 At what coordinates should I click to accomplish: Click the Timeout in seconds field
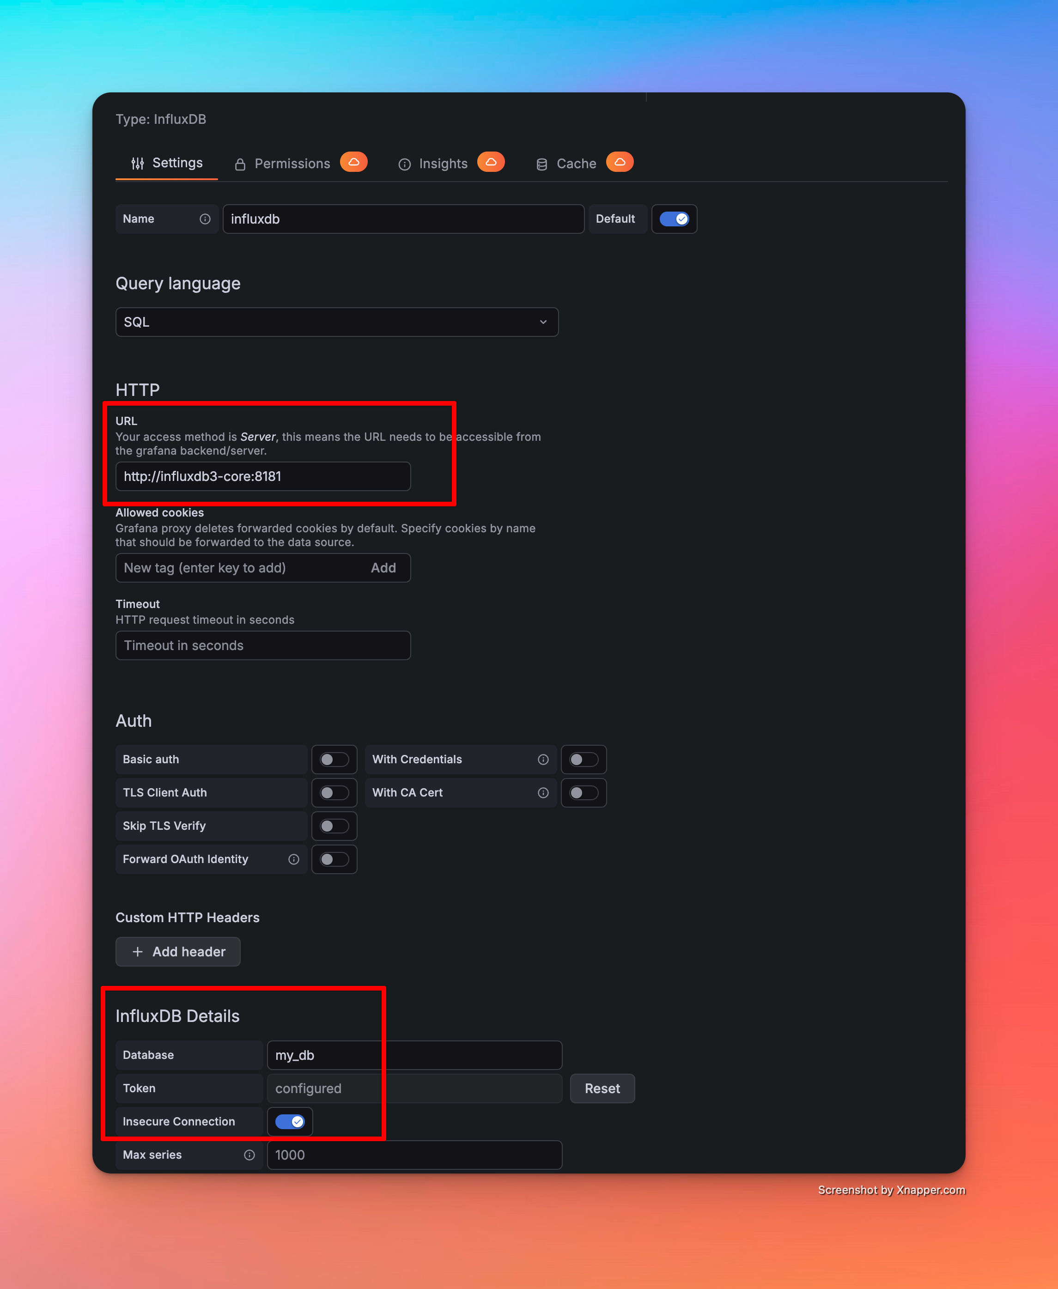[x=263, y=645]
